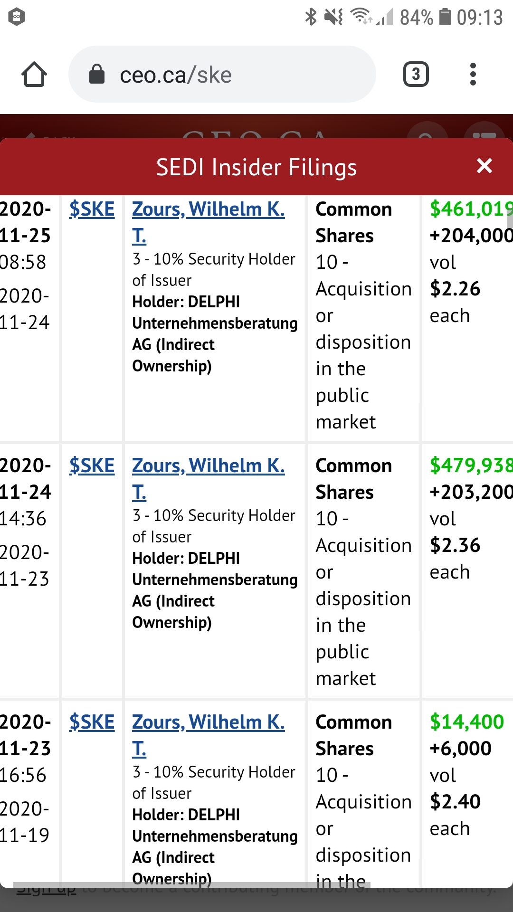Tap the battery icon in the status bar
Viewport: 513px width, 912px height.
(445, 17)
